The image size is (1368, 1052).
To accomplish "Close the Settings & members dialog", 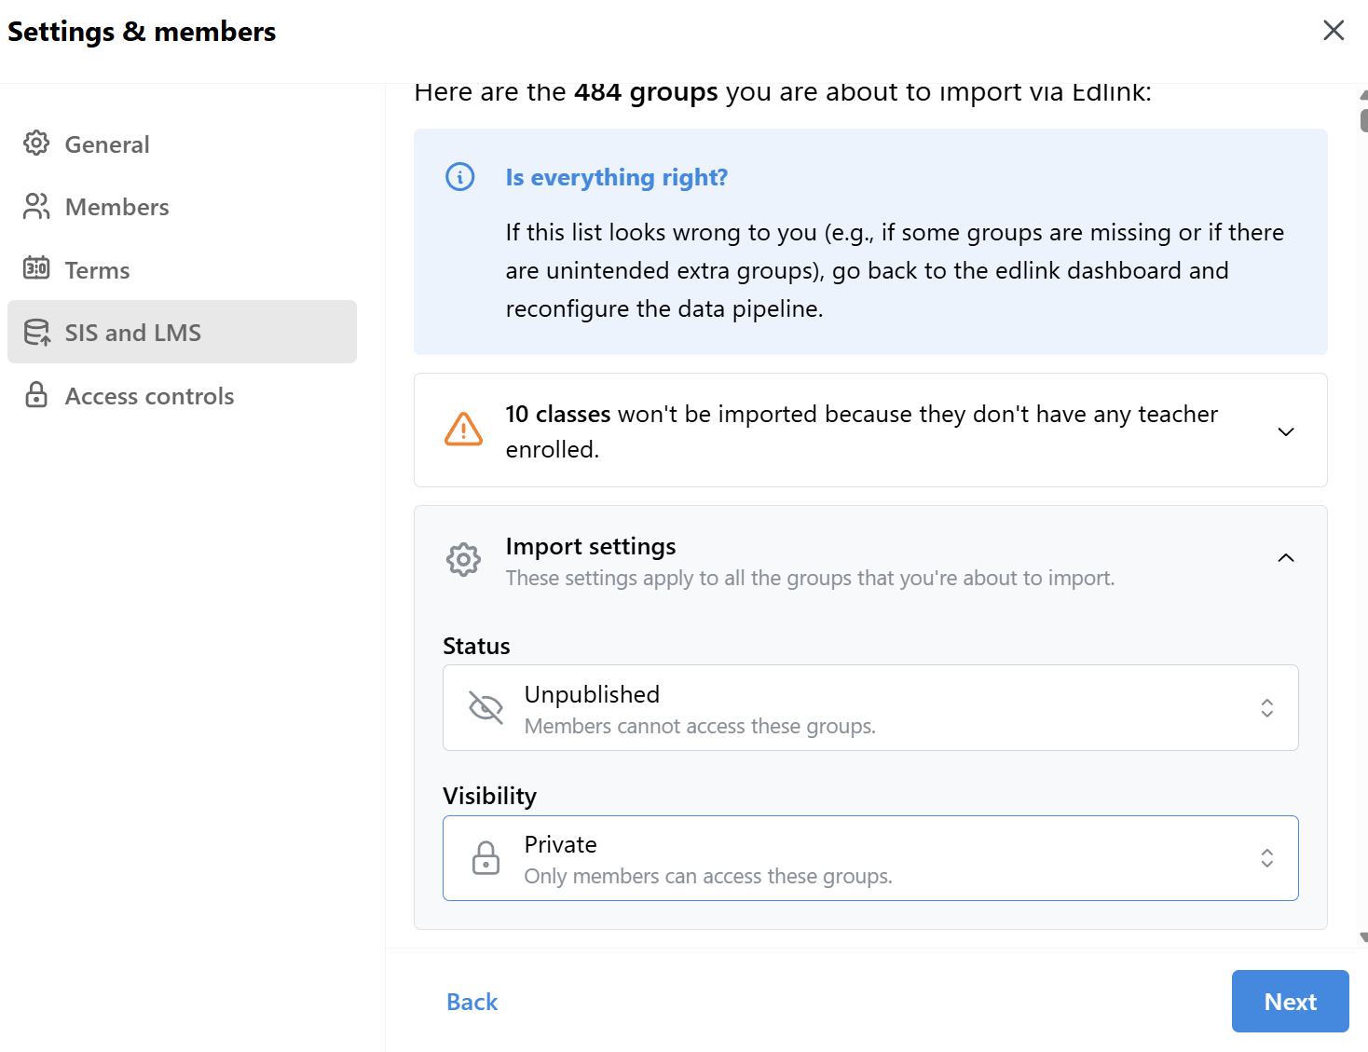I will point(1334,31).
